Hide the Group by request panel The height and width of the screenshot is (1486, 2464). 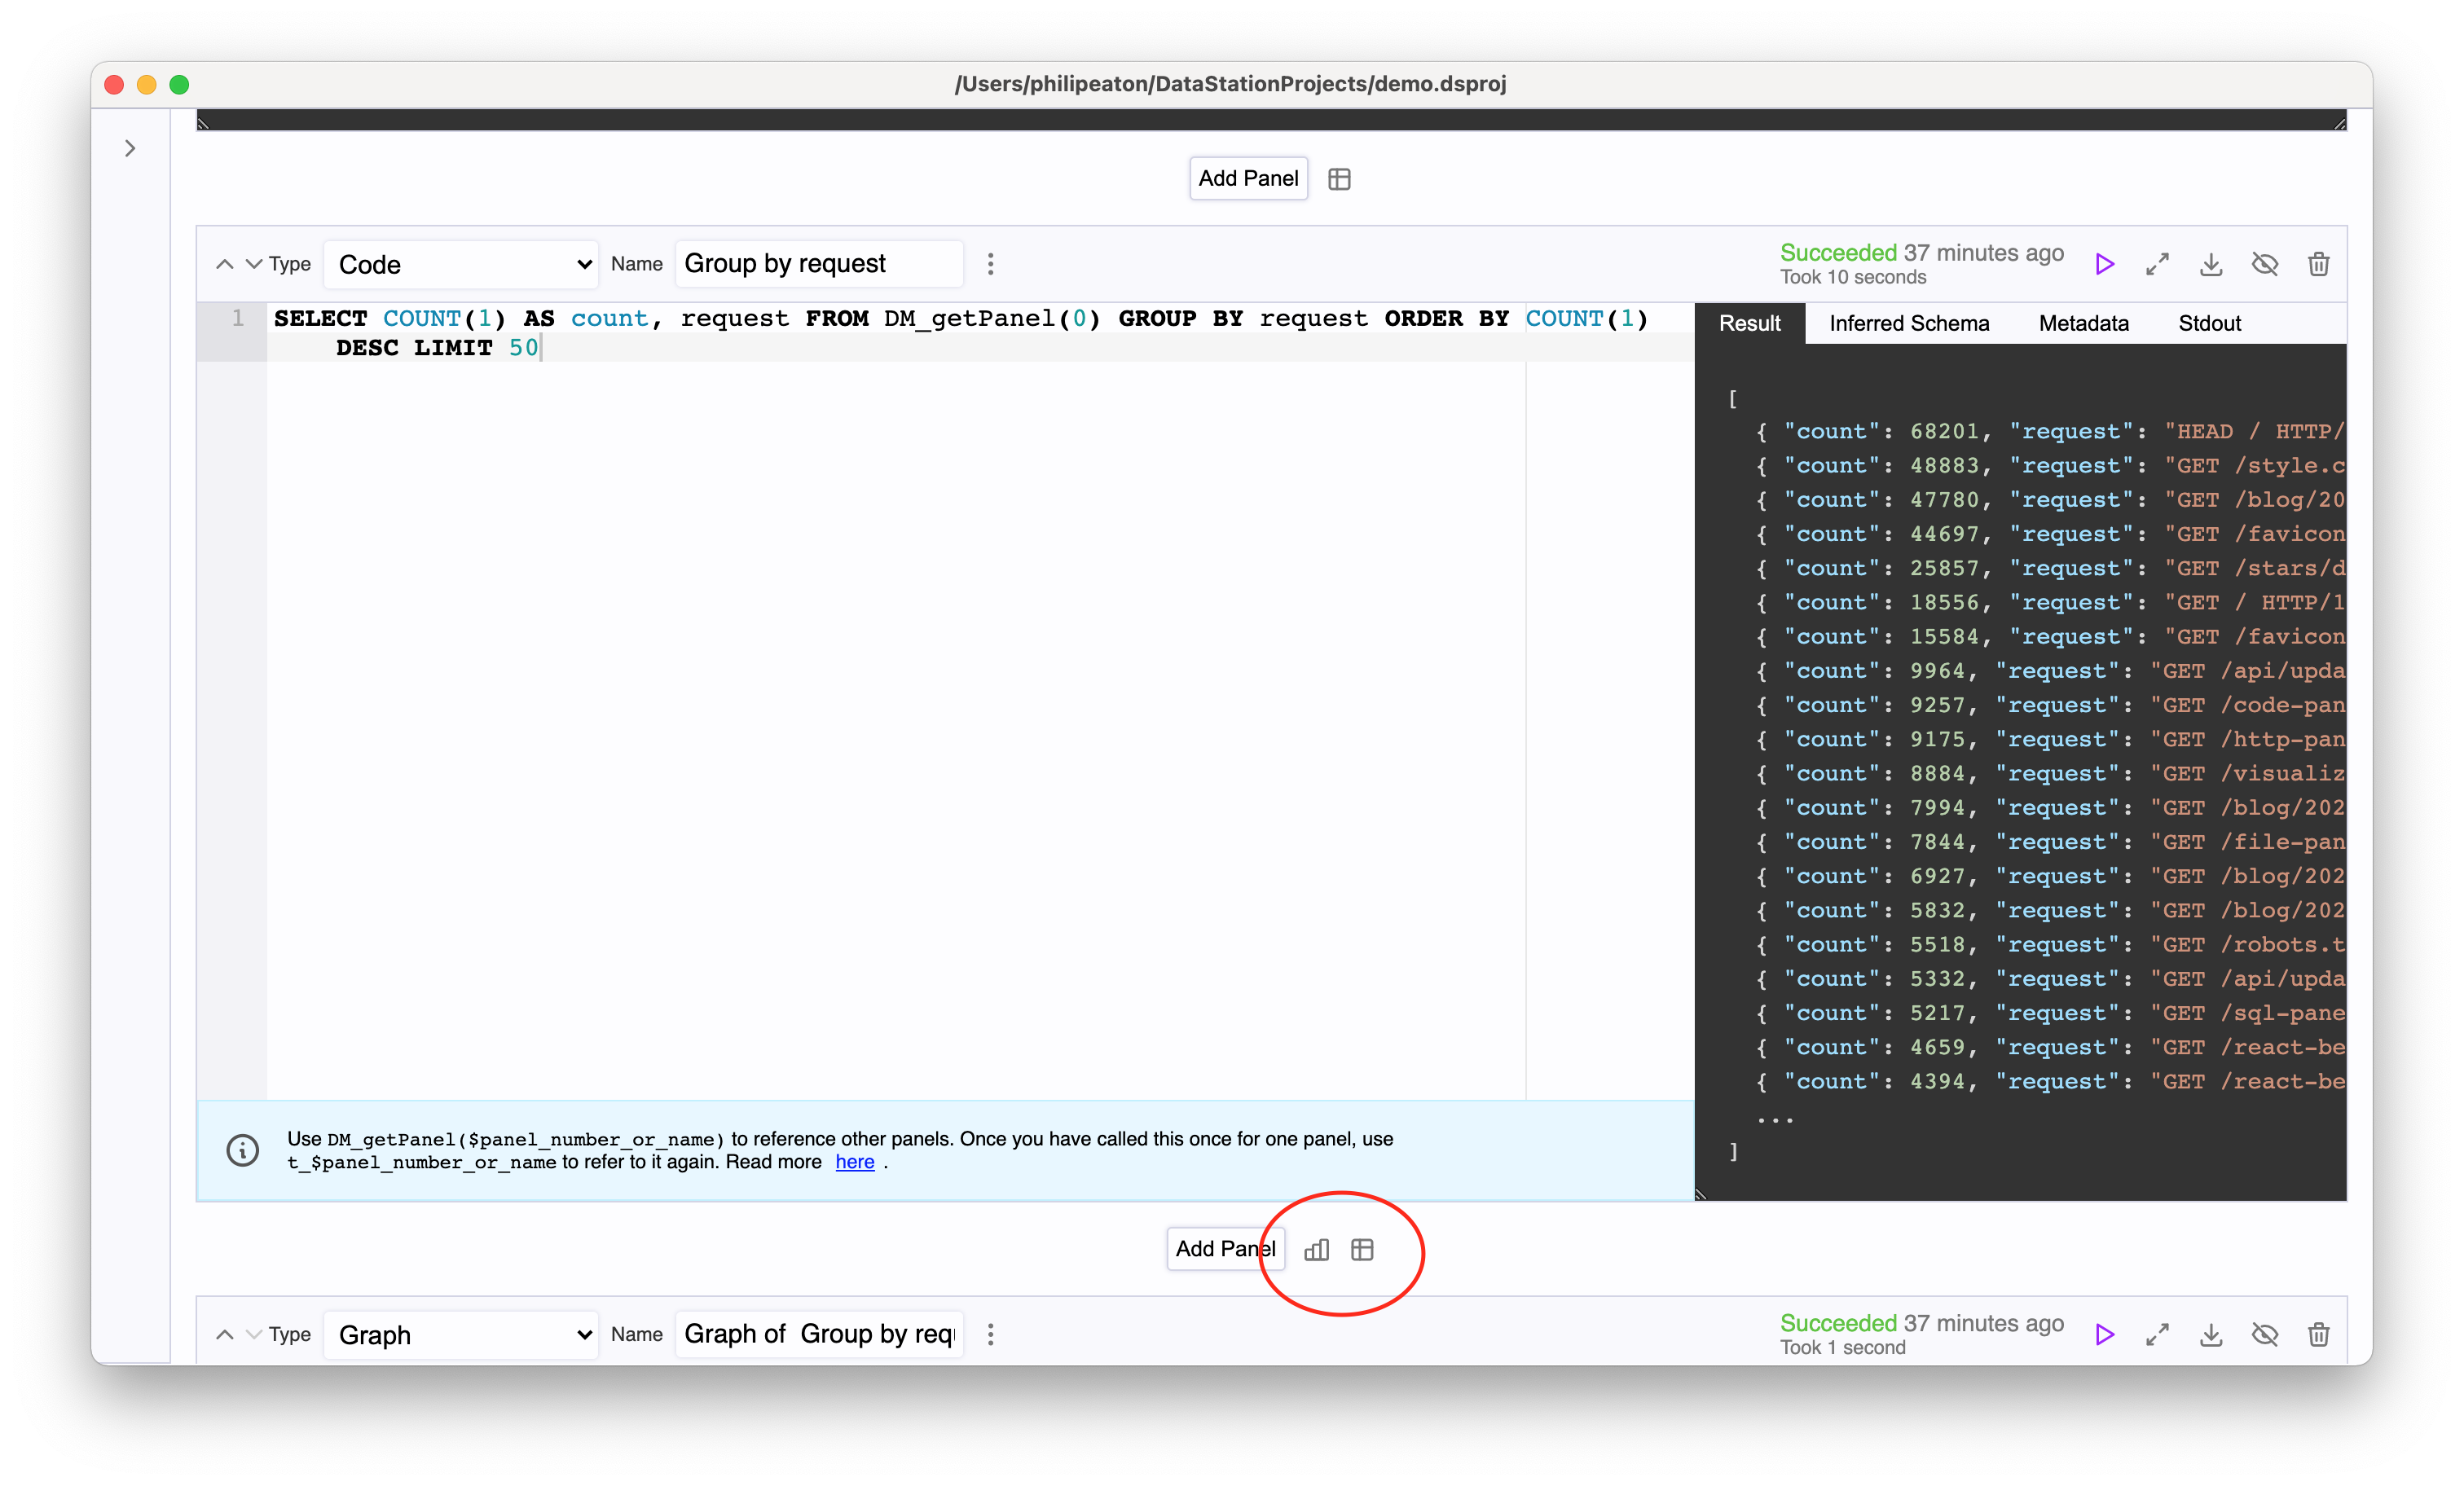2265,264
